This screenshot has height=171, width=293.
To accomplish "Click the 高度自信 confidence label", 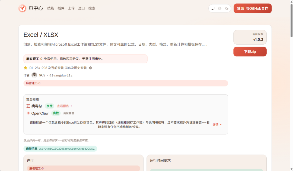I will click(69, 113).
